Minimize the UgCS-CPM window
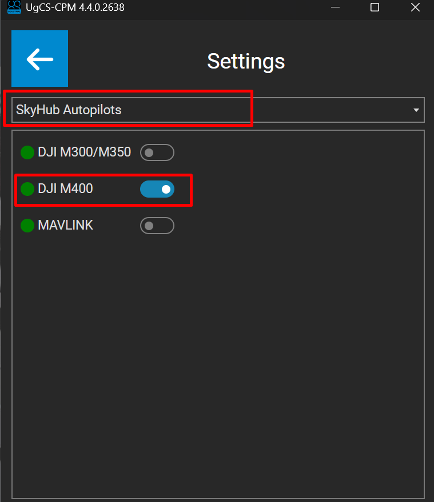The image size is (434, 502). [335, 7]
